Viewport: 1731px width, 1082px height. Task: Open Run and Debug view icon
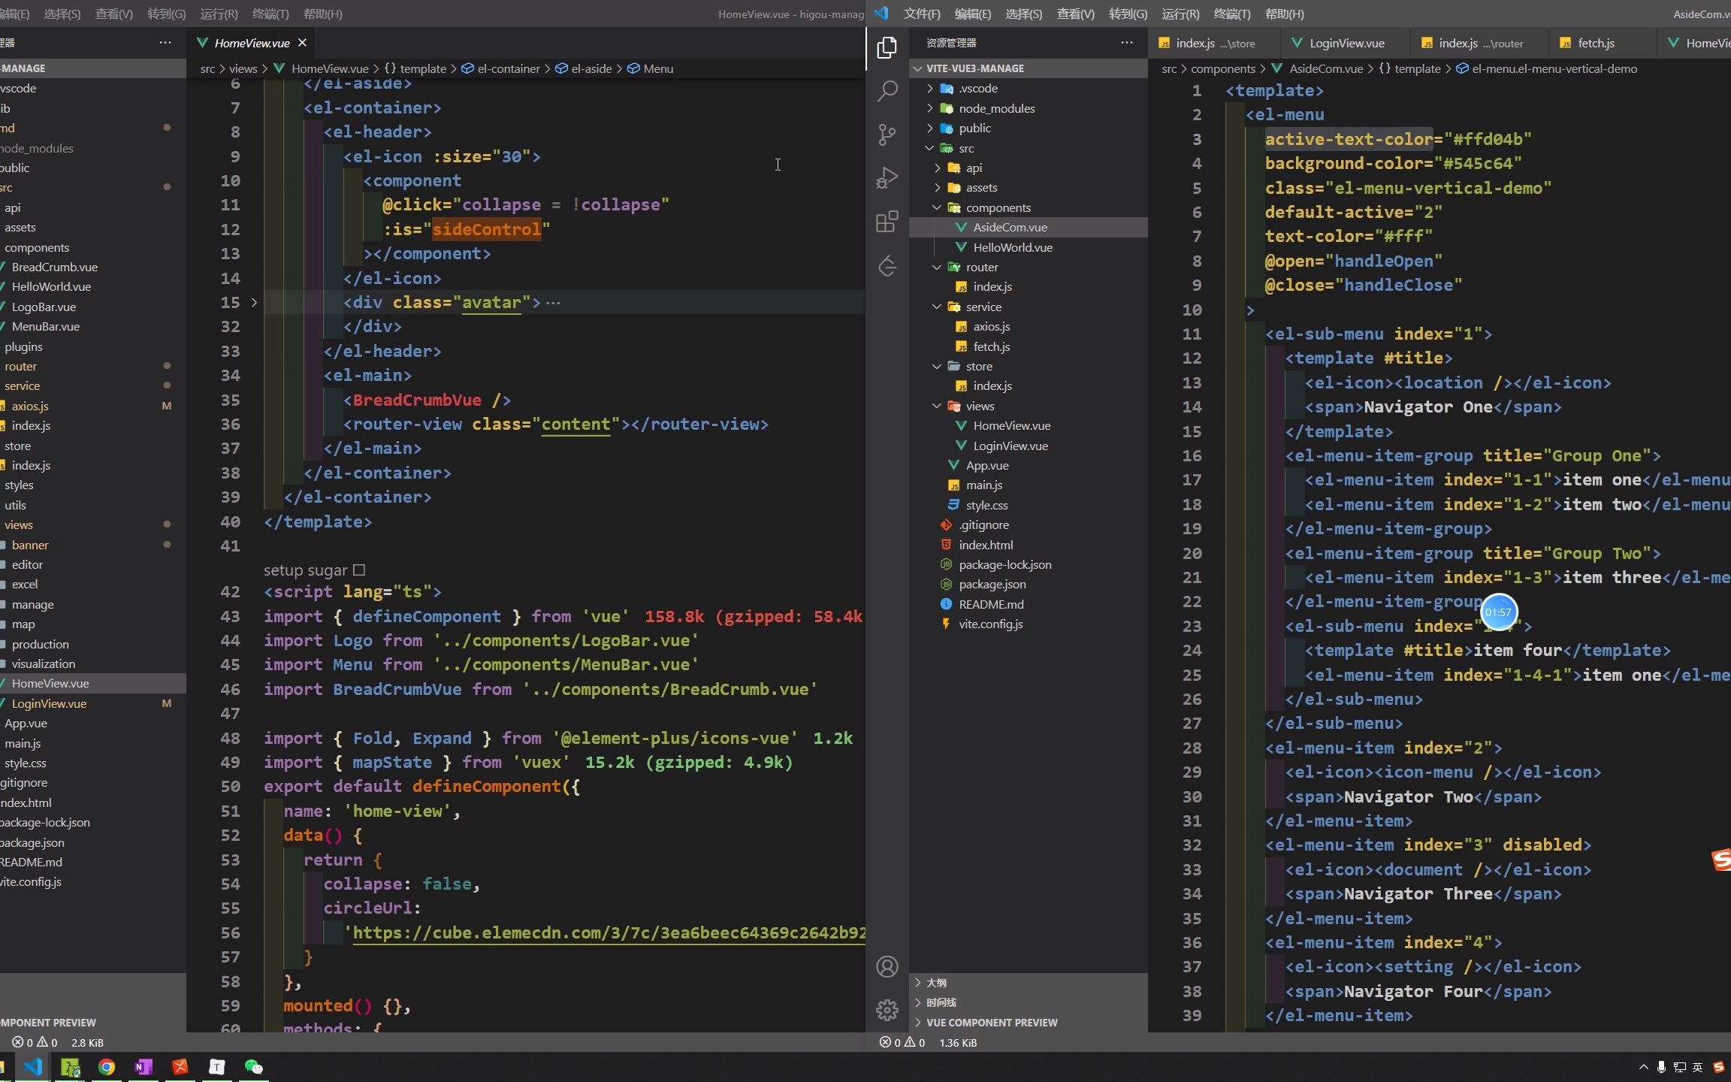click(x=887, y=178)
